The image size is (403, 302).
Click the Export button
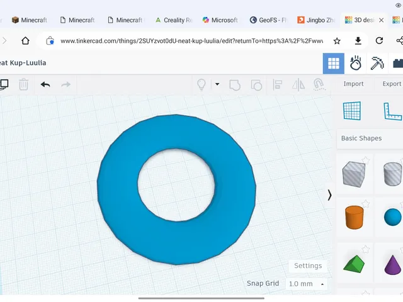coord(392,84)
